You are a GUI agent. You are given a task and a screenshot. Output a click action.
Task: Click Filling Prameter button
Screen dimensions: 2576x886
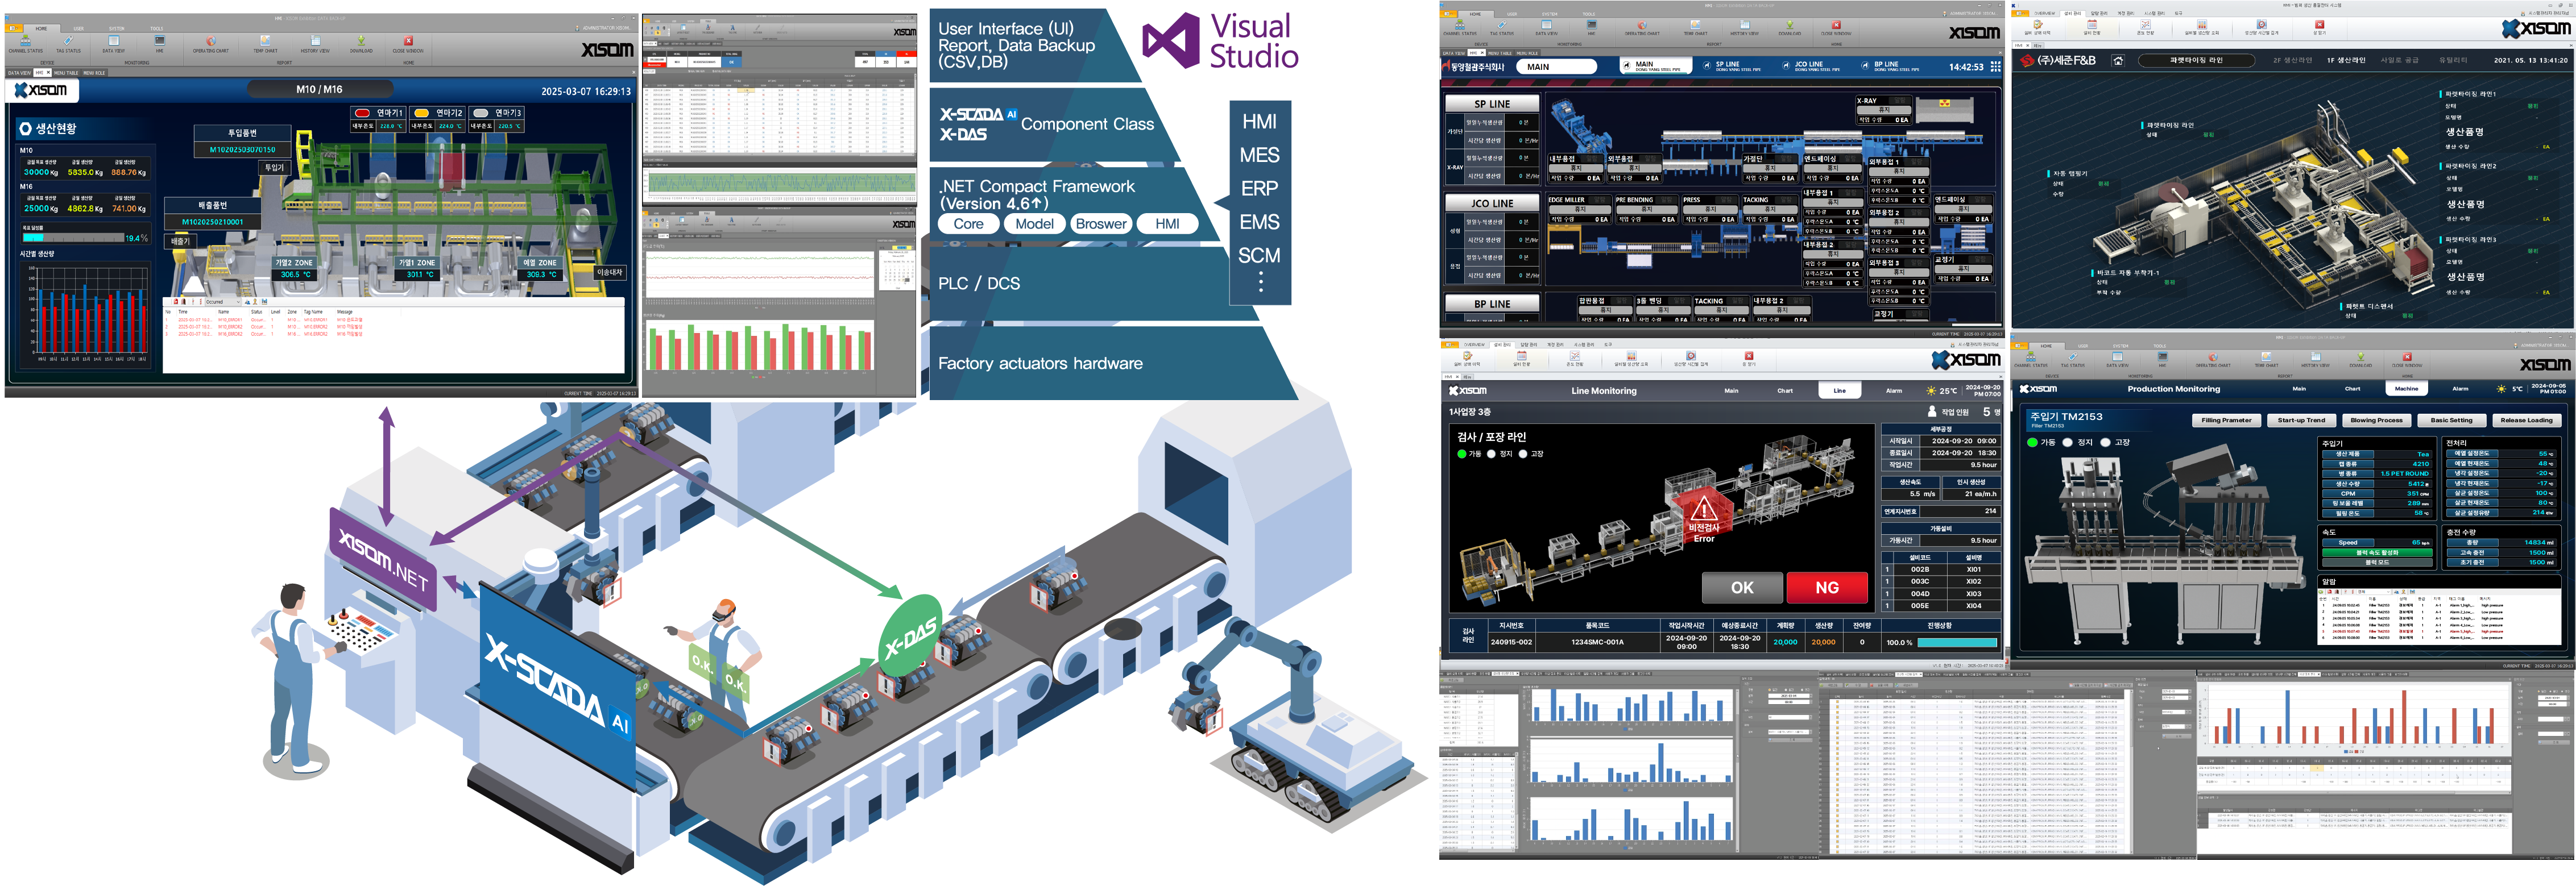click(2226, 421)
